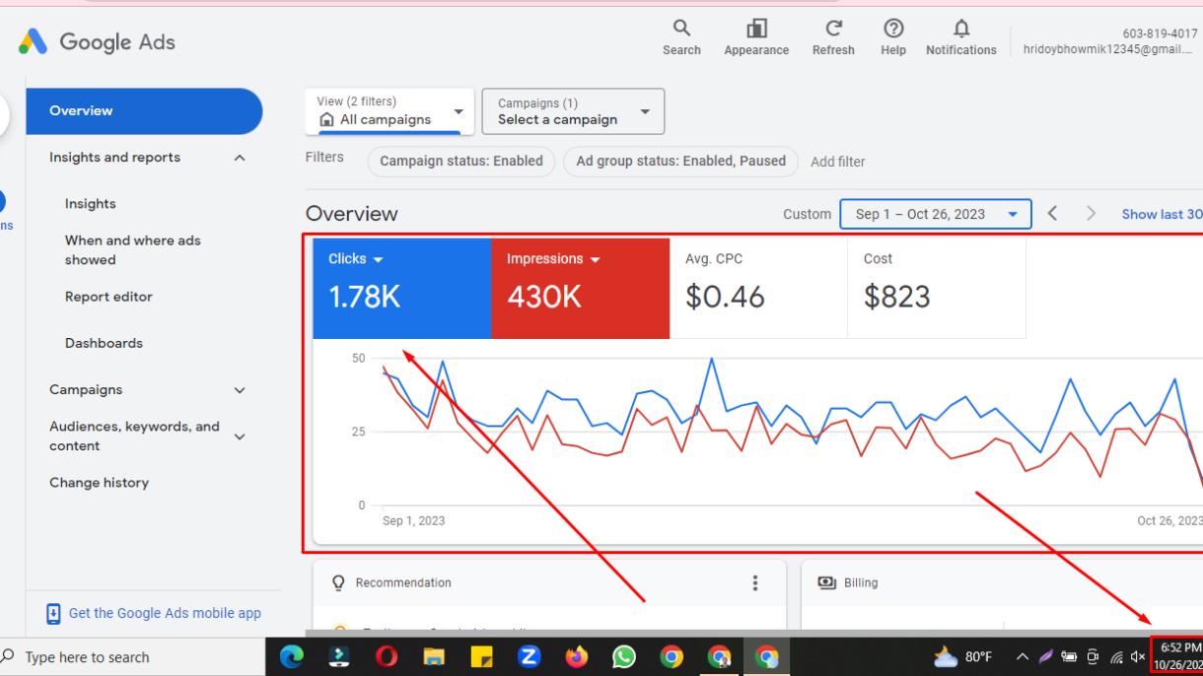This screenshot has height=676, width=1203.
Task: Open the Report editor page
Action: click(108, 297)
